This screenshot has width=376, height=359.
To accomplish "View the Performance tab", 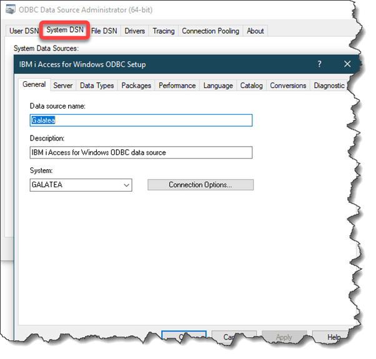I will [177, 86].
